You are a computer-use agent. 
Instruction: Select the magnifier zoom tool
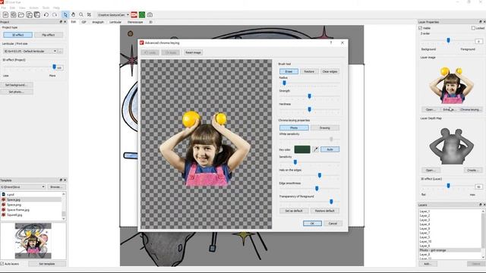click(81, 14)
